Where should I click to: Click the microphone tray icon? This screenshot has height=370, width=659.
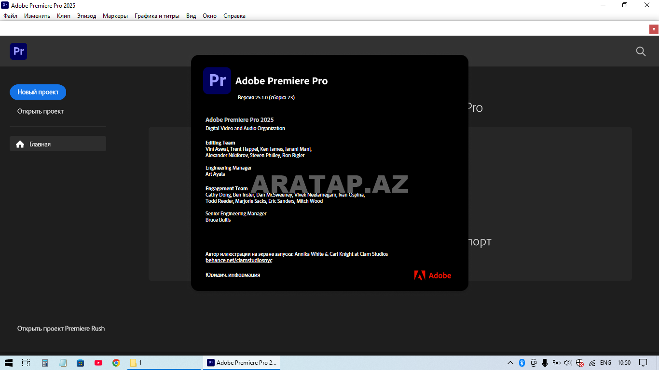tap(545, 363)
